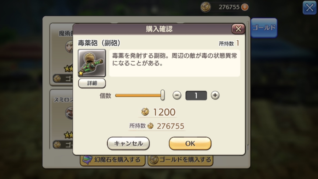318x179 pixels.
Task: Cancel the purchase via キャンセル
Action: point(128,143)
